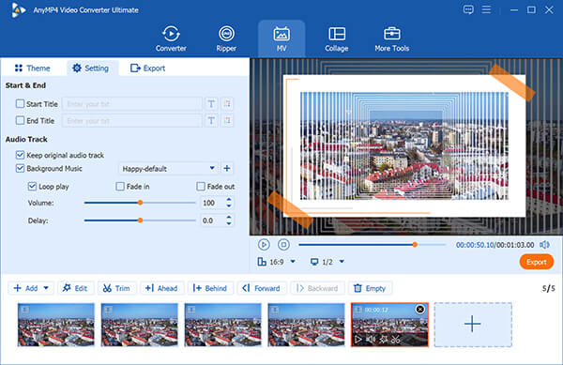Open the 1/2 preview quality dropdown
The image size is (563, 365).
pyautogui.click(x=327, y=262)
